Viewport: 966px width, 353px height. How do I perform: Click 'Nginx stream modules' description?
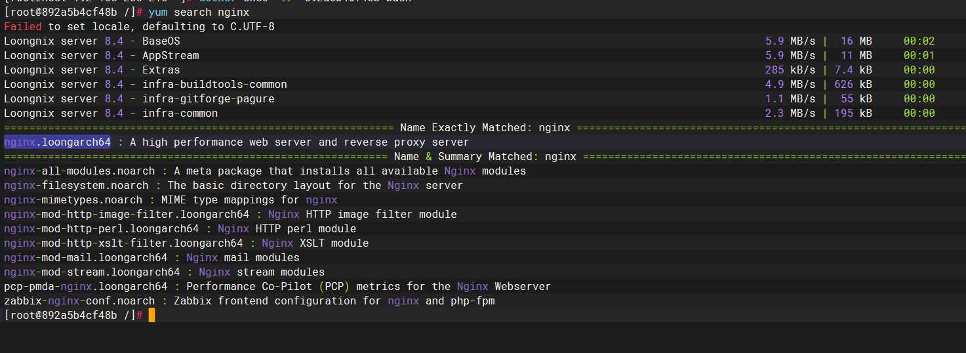262,272
